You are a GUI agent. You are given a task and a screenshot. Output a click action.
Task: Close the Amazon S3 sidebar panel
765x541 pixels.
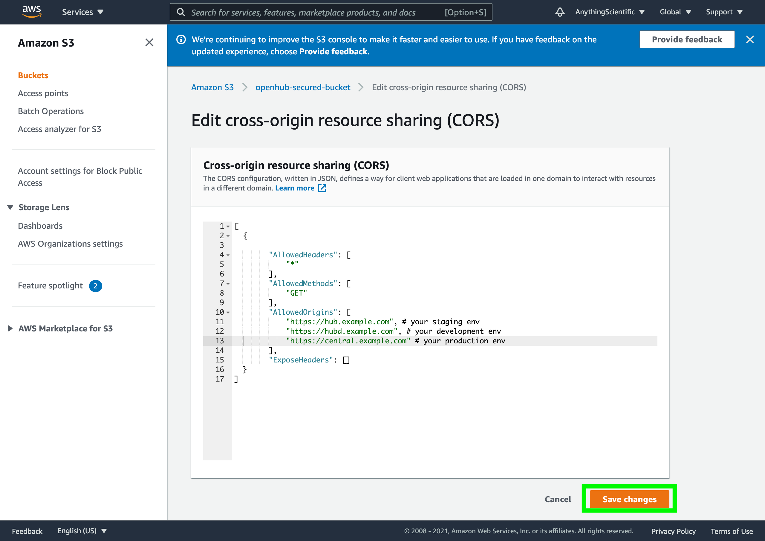[x=149, y=42]
